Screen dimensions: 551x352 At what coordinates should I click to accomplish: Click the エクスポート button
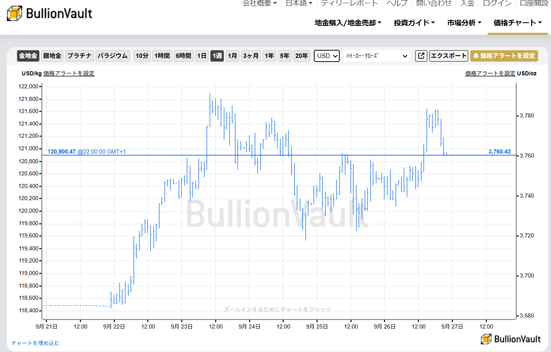pyautogui.click(x=449, y=56)
